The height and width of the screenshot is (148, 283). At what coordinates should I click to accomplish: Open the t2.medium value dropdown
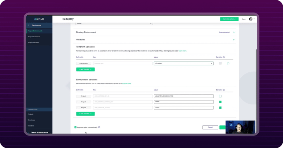[211, 63]
